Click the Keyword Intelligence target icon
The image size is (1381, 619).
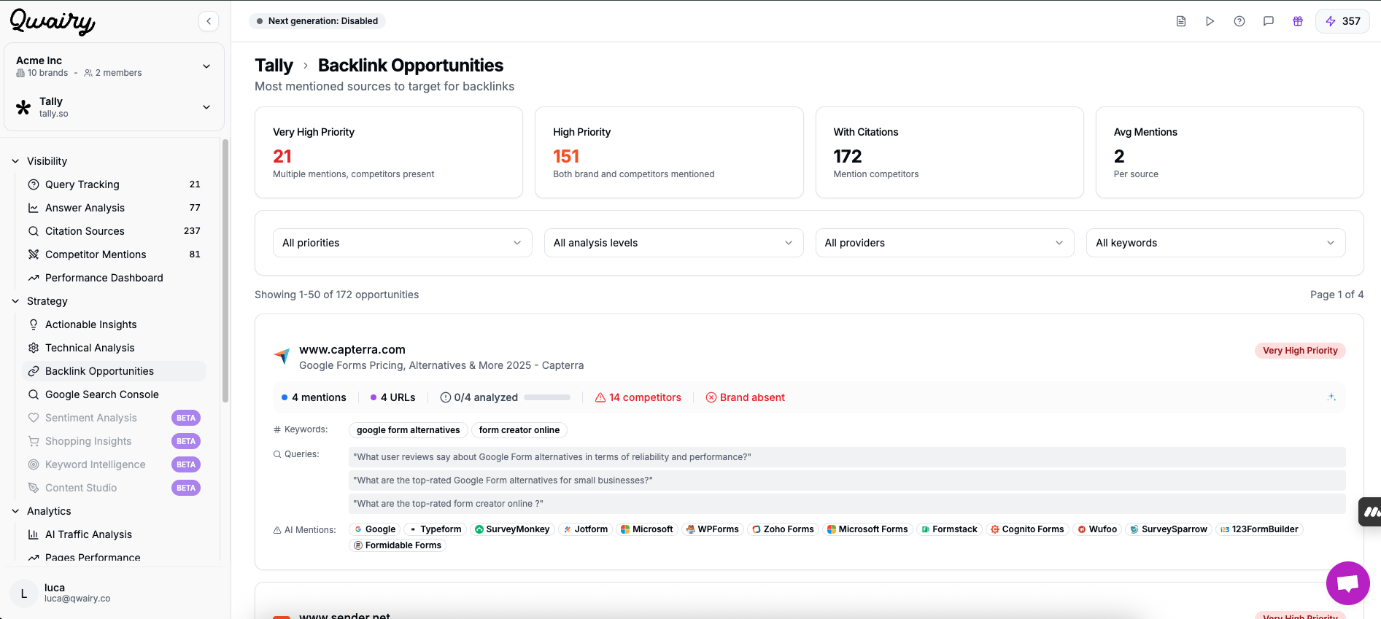34,464
